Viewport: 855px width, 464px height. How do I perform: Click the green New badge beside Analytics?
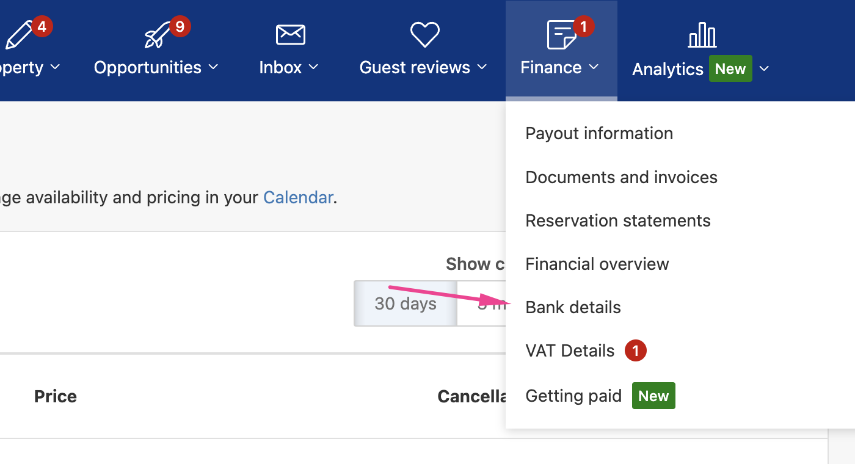pos(730,69)
